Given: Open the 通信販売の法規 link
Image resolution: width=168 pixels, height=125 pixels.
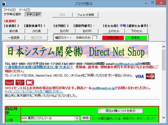Looking at the screenshot, I should click(39, 67).
